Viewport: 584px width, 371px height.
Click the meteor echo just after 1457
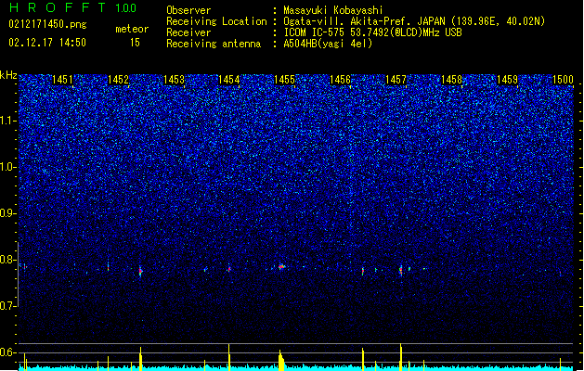[x=401, y=270]
